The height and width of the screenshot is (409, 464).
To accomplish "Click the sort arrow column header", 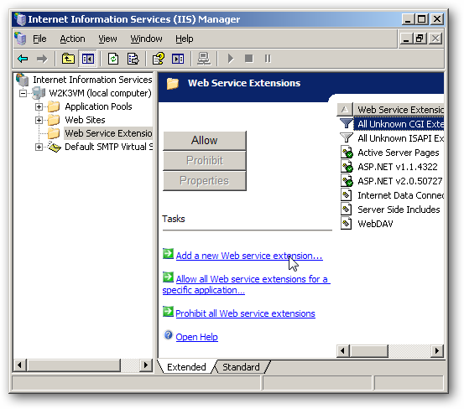I will pos(345,110).
